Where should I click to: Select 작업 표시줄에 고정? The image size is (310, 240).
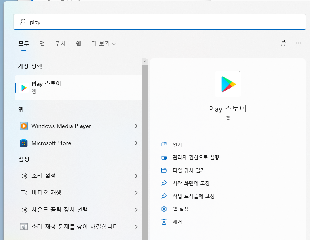[193, 196]
